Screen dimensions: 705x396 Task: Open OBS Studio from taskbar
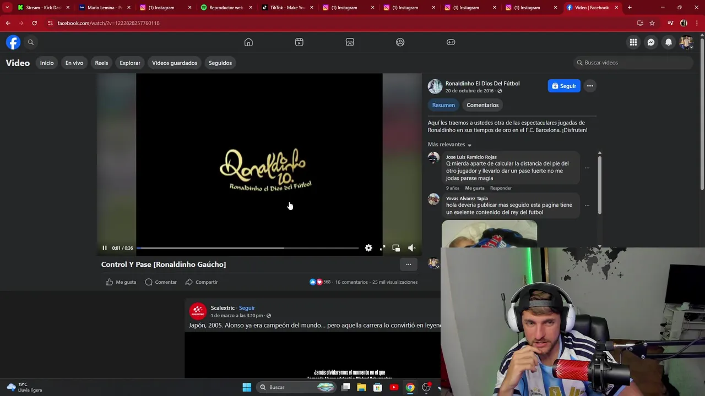426,387
